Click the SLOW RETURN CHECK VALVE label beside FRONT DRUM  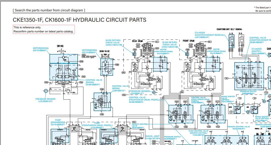pos(170,45)
